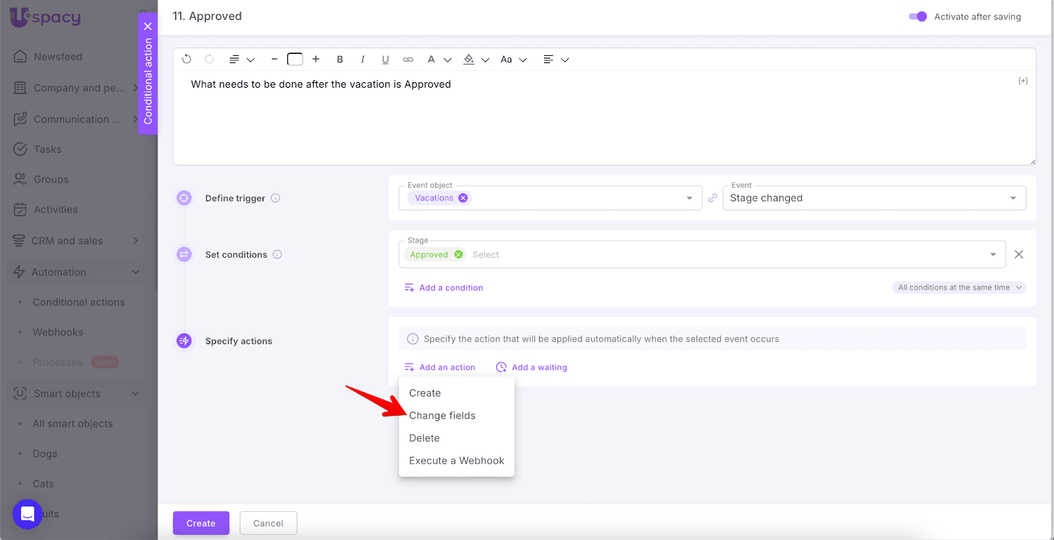This screenshot has width=1054, height=540.
Task: Expand the Event object dropdown arrow
Action: [689, 198]
